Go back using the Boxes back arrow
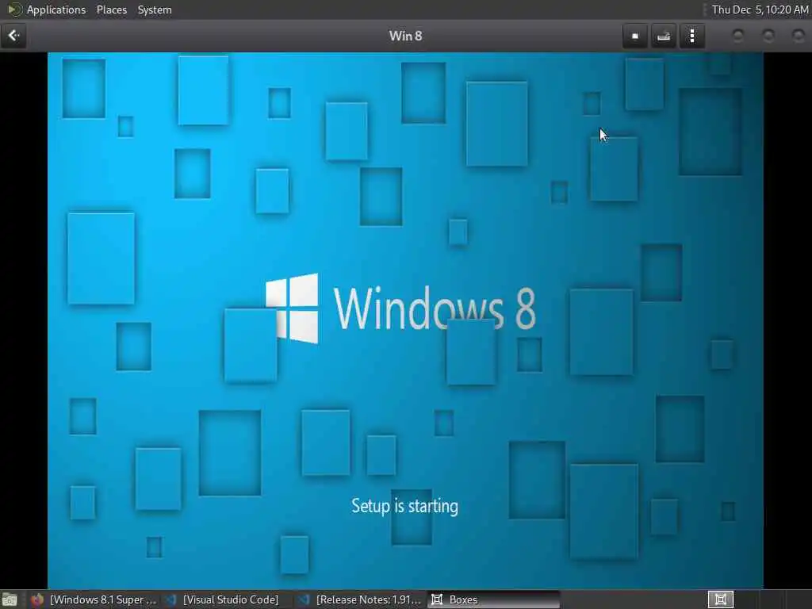The height and width of the screenshot is (609, 812). click(x=13, y=36)
